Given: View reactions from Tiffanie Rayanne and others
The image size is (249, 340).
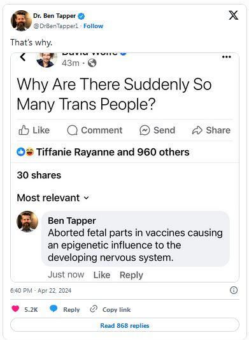Looking at the screenshot, I should coord(103,152).
